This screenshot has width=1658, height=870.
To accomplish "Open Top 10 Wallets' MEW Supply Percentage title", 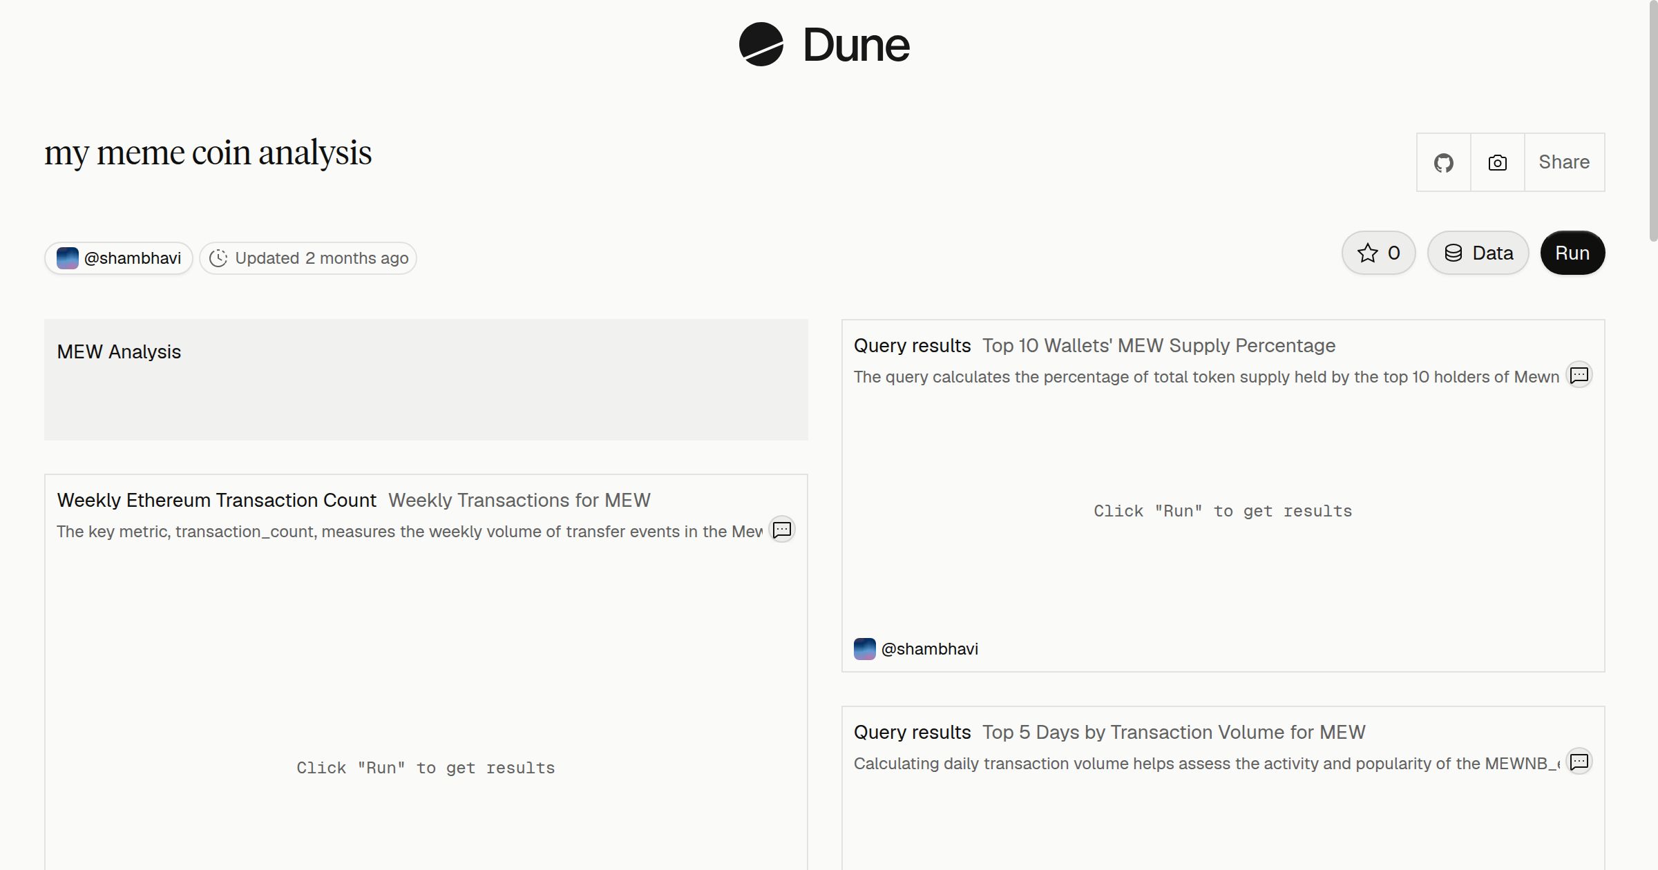I will point(1159,345).
